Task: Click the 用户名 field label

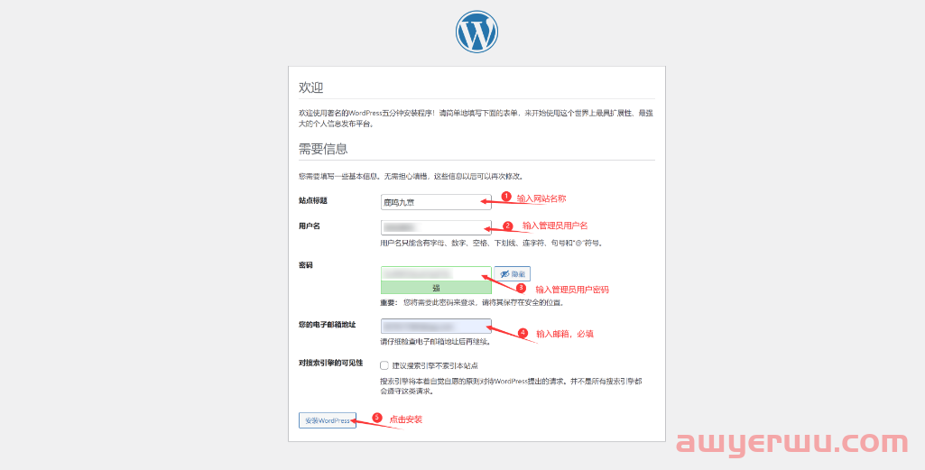Action: pyautogui.click(x=310, y=226)
